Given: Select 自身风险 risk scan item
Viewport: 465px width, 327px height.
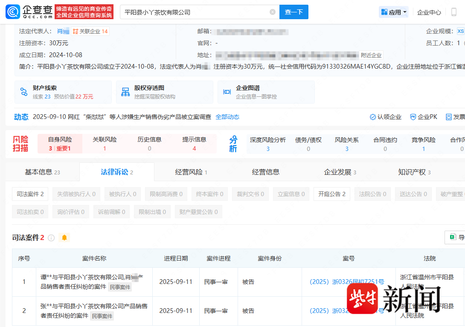Looking at the screenshot, I should pyautogui.click(x=60, y=144).
